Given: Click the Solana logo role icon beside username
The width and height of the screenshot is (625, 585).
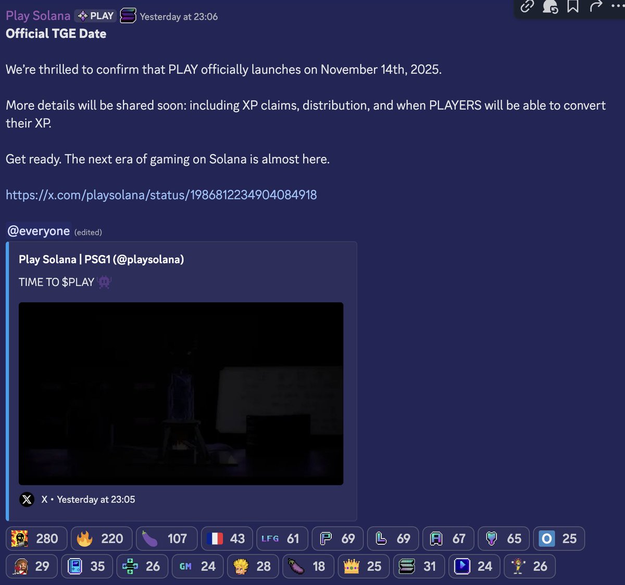Looking at the screenshot, I should pyautogui.click(x=128, y=16).
